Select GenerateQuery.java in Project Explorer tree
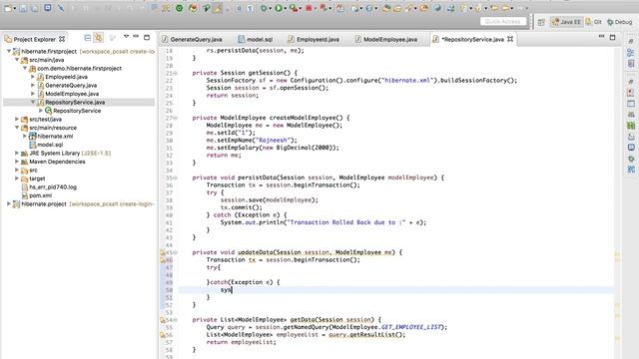 tap(71, 85)
